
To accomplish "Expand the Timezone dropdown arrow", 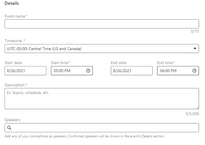I will [x=195, y=49].
